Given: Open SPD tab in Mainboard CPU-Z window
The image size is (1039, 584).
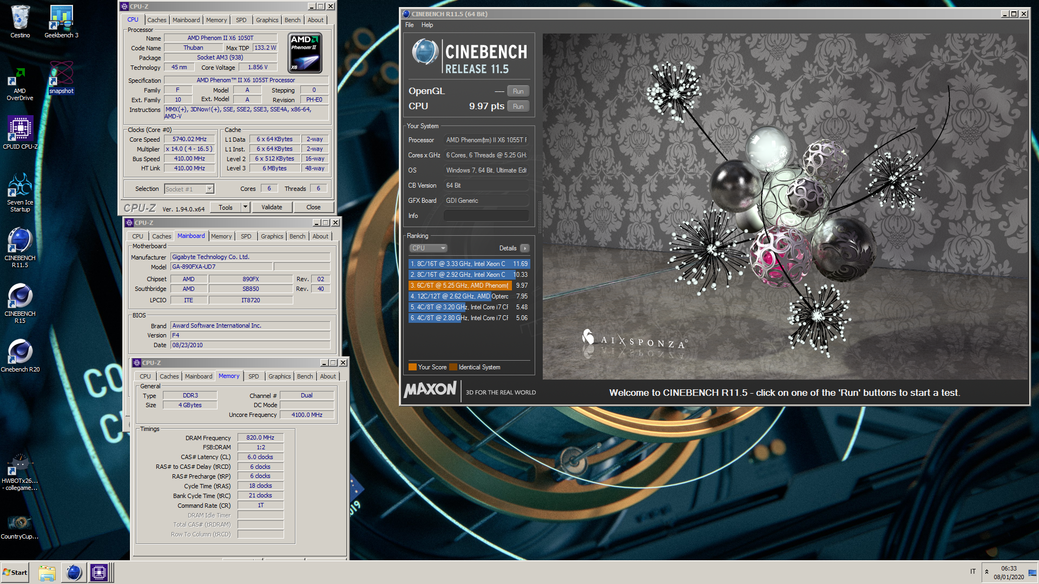Looking at the screenshot, I should (246, 236).
